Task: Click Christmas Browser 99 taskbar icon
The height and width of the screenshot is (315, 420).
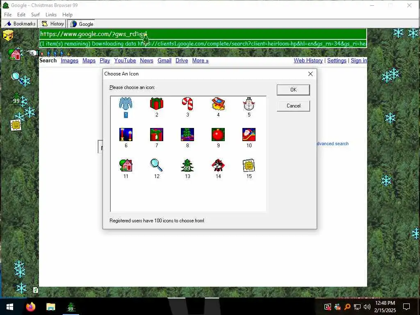Action: pyautogui.click(x=71, y=307)
